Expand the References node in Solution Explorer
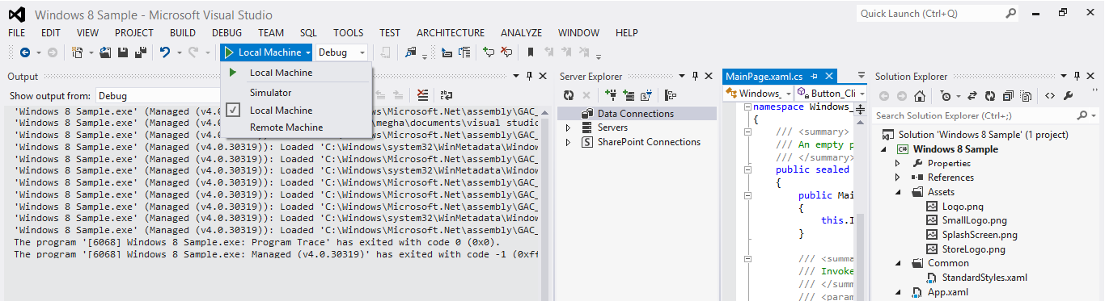Screen dimensions: 1105x301 (x=898, y=178)
